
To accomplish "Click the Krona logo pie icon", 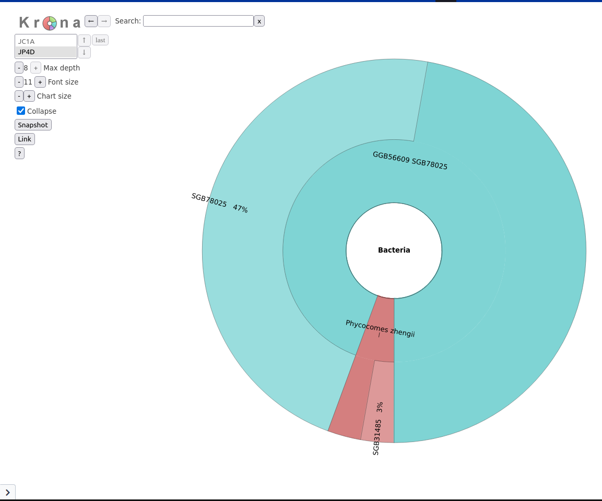I will tap(50, 23).
